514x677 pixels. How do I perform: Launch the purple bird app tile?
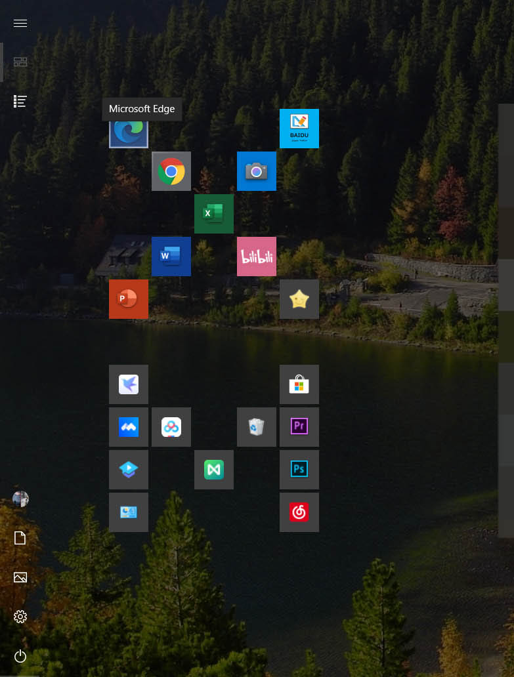(x=128, y=384)
